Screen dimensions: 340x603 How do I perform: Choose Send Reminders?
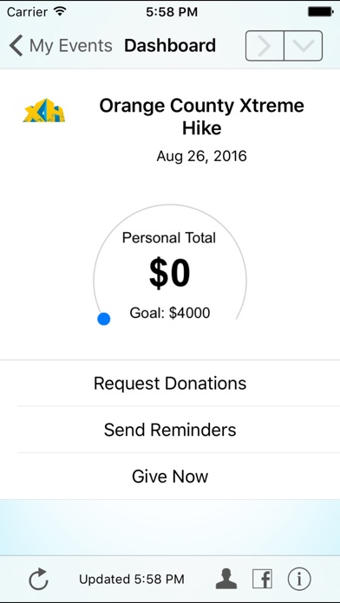click(x=170, y=430)
